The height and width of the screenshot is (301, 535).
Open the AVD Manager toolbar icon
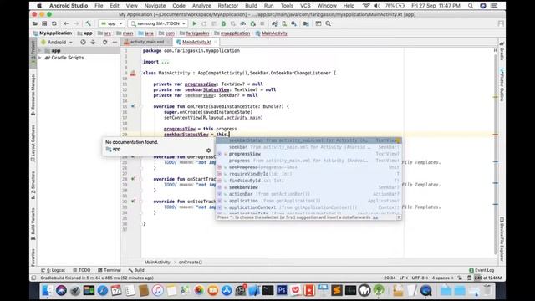pos(284,23)
